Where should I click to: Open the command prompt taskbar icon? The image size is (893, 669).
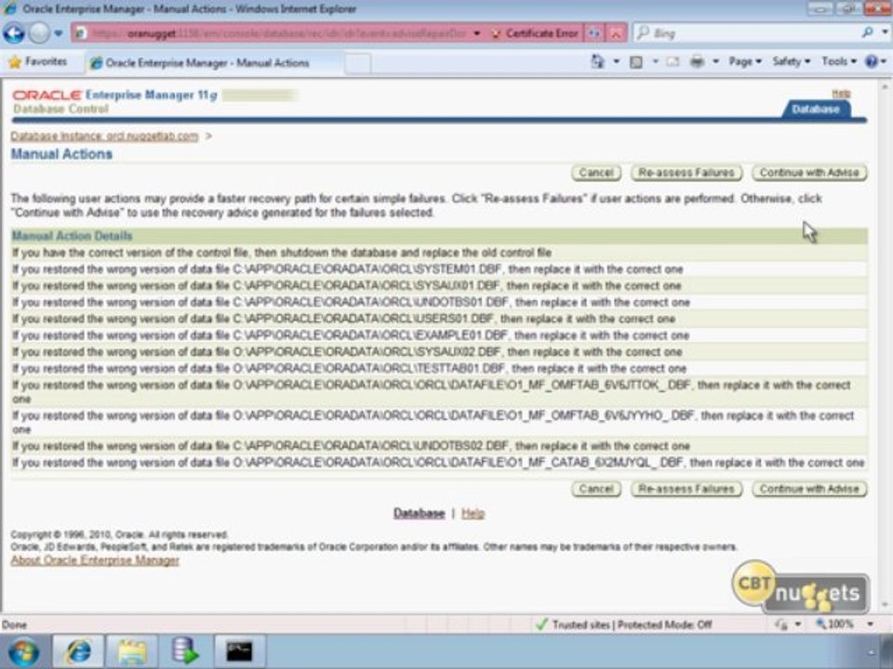click(x=239, y=652)
